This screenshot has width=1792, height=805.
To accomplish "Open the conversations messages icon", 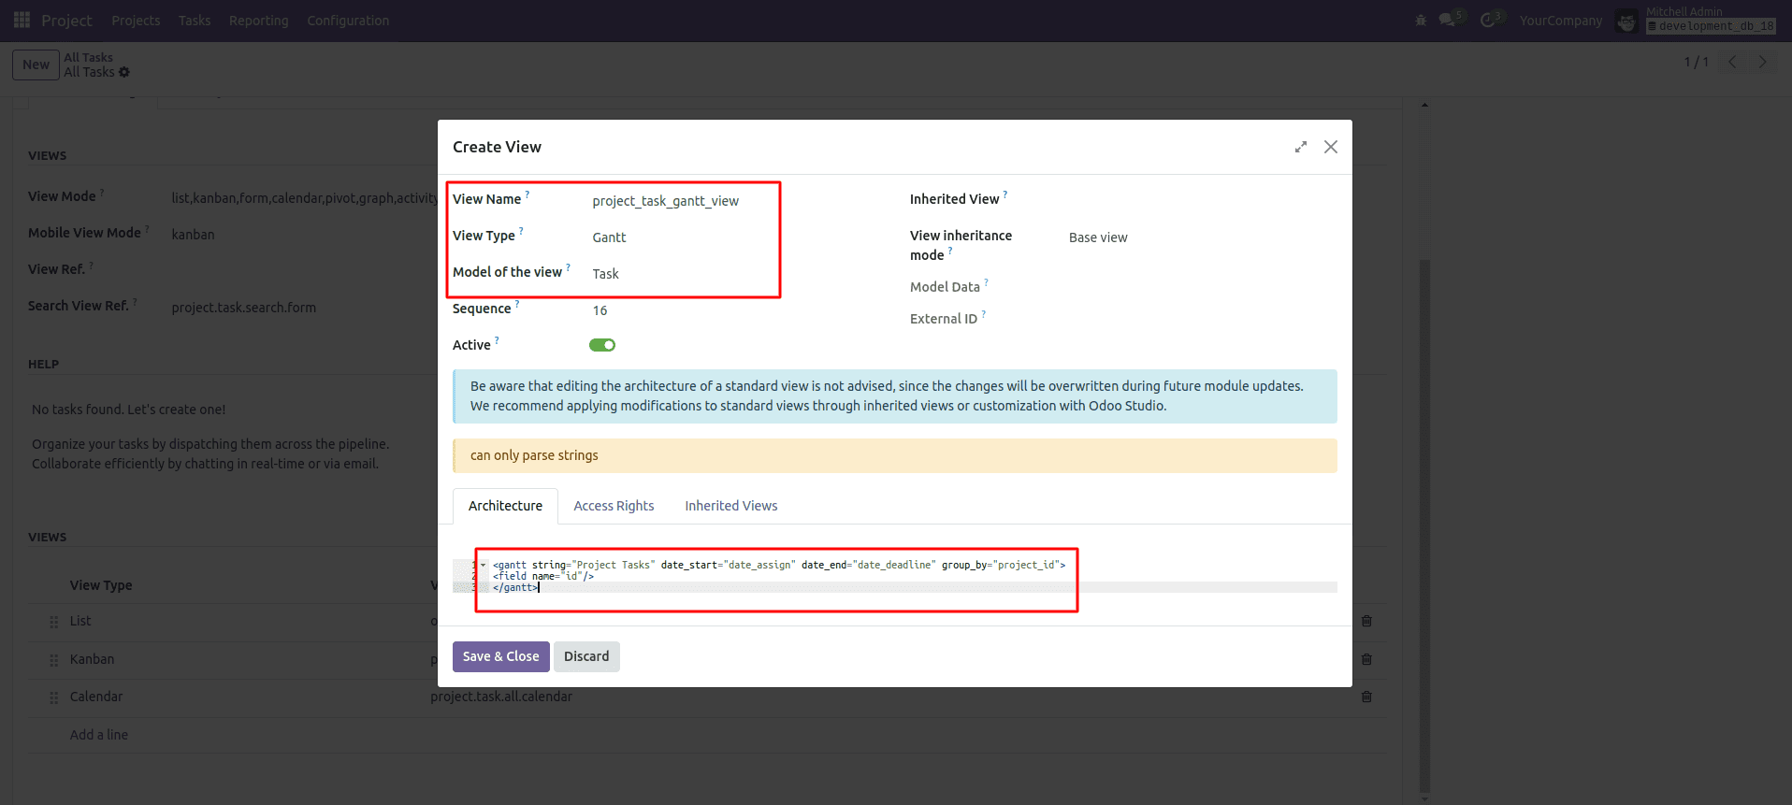I will (x=1448, y=20).
